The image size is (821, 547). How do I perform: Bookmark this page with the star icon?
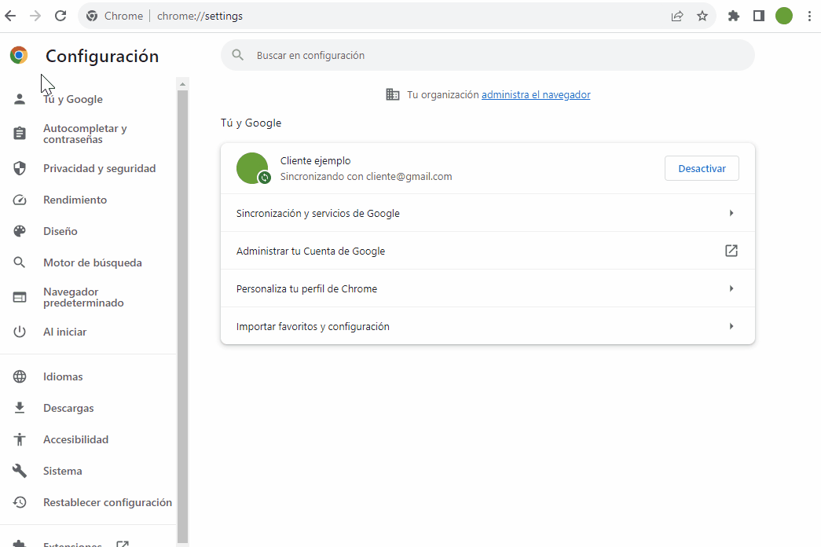(702, 17)
